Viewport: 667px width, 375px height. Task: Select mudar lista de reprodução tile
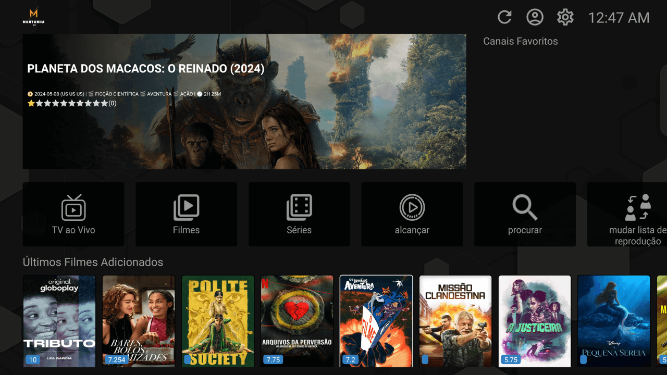pyautogui.click(x=627, y=214)
